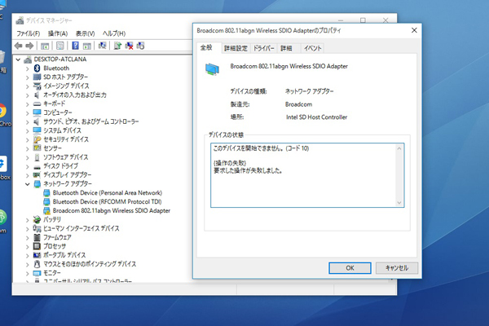Viewport: 489px width, 326px height.
Task: Collapse the DESKTOP-ATCLANA root node
Action: (19, 59)
